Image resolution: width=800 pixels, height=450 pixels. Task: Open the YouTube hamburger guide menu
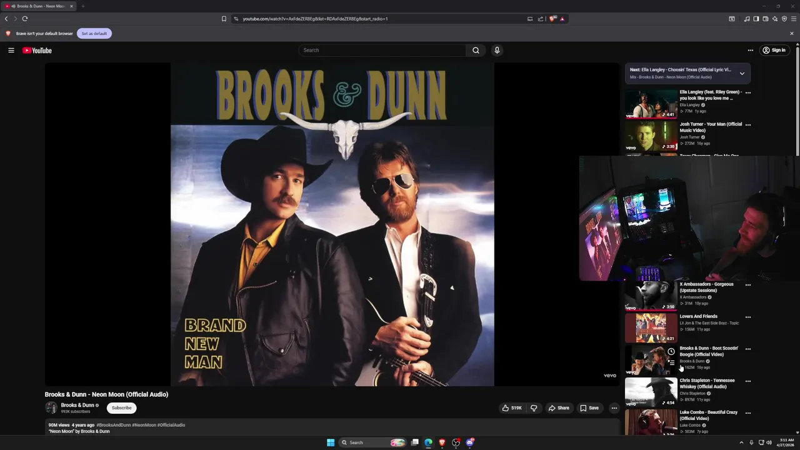tap(11, 50)
